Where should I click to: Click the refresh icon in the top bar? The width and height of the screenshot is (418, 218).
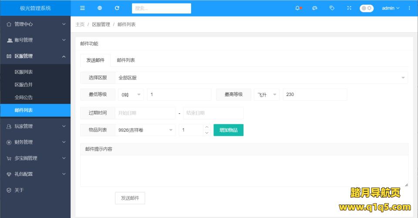[117, 8]
